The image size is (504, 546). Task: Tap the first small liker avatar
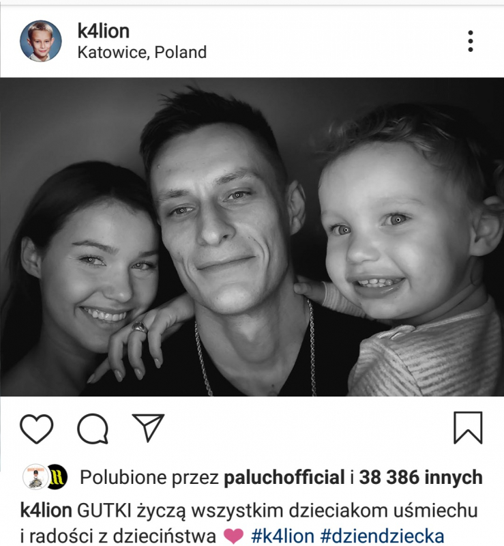tap(35, 476)
